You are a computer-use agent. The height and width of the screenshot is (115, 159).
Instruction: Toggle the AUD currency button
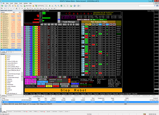(x=26, y=81)
